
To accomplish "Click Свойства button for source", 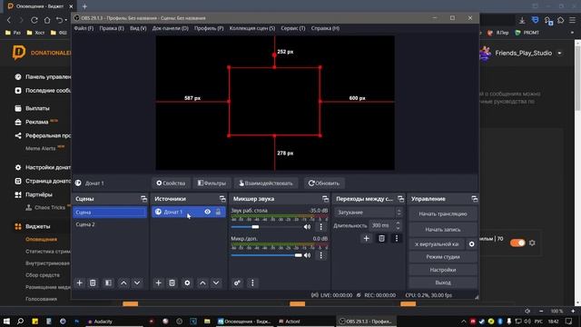I will (x=171, y=183).
